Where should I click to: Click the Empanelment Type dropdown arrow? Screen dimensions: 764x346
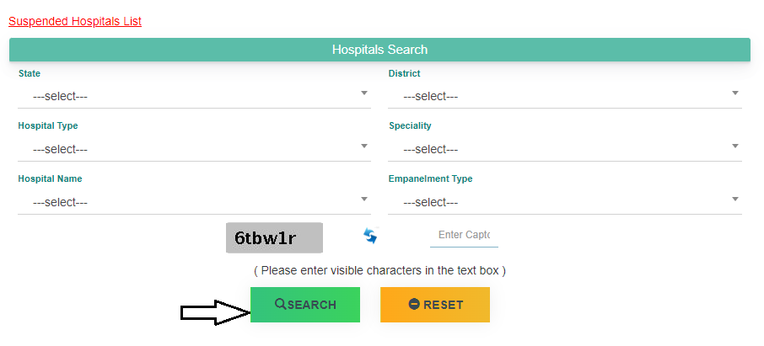[735, 199]
